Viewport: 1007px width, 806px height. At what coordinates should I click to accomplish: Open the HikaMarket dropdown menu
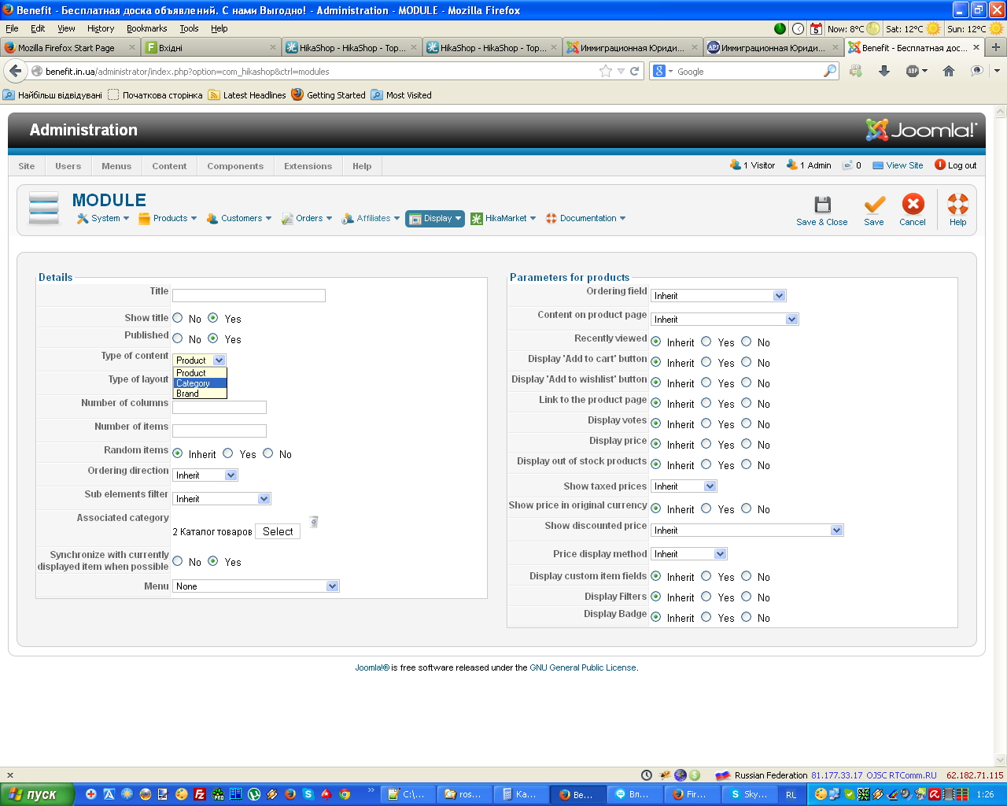(503, 219)
